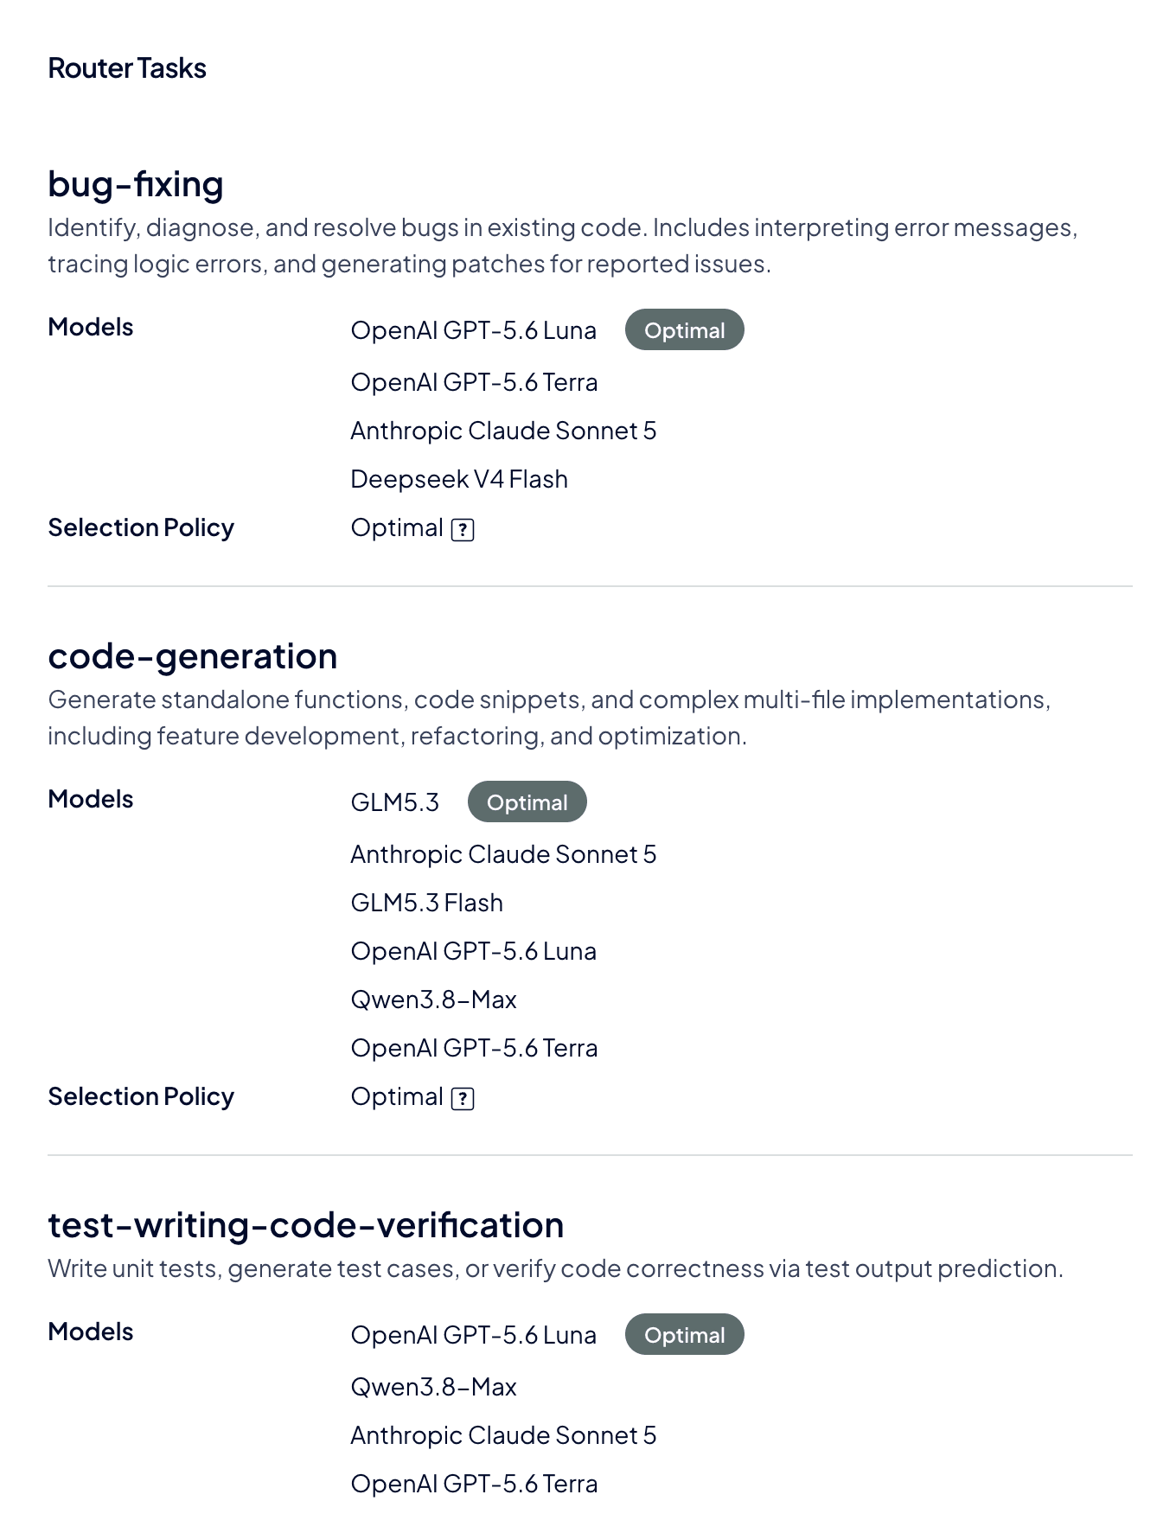Open the code-generation task heading
The width and height of the screenshot is (1176, 1520).
pyautogui.click(x=193, y=656)
